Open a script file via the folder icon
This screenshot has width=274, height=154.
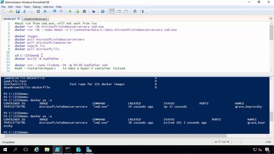[11, 12]
